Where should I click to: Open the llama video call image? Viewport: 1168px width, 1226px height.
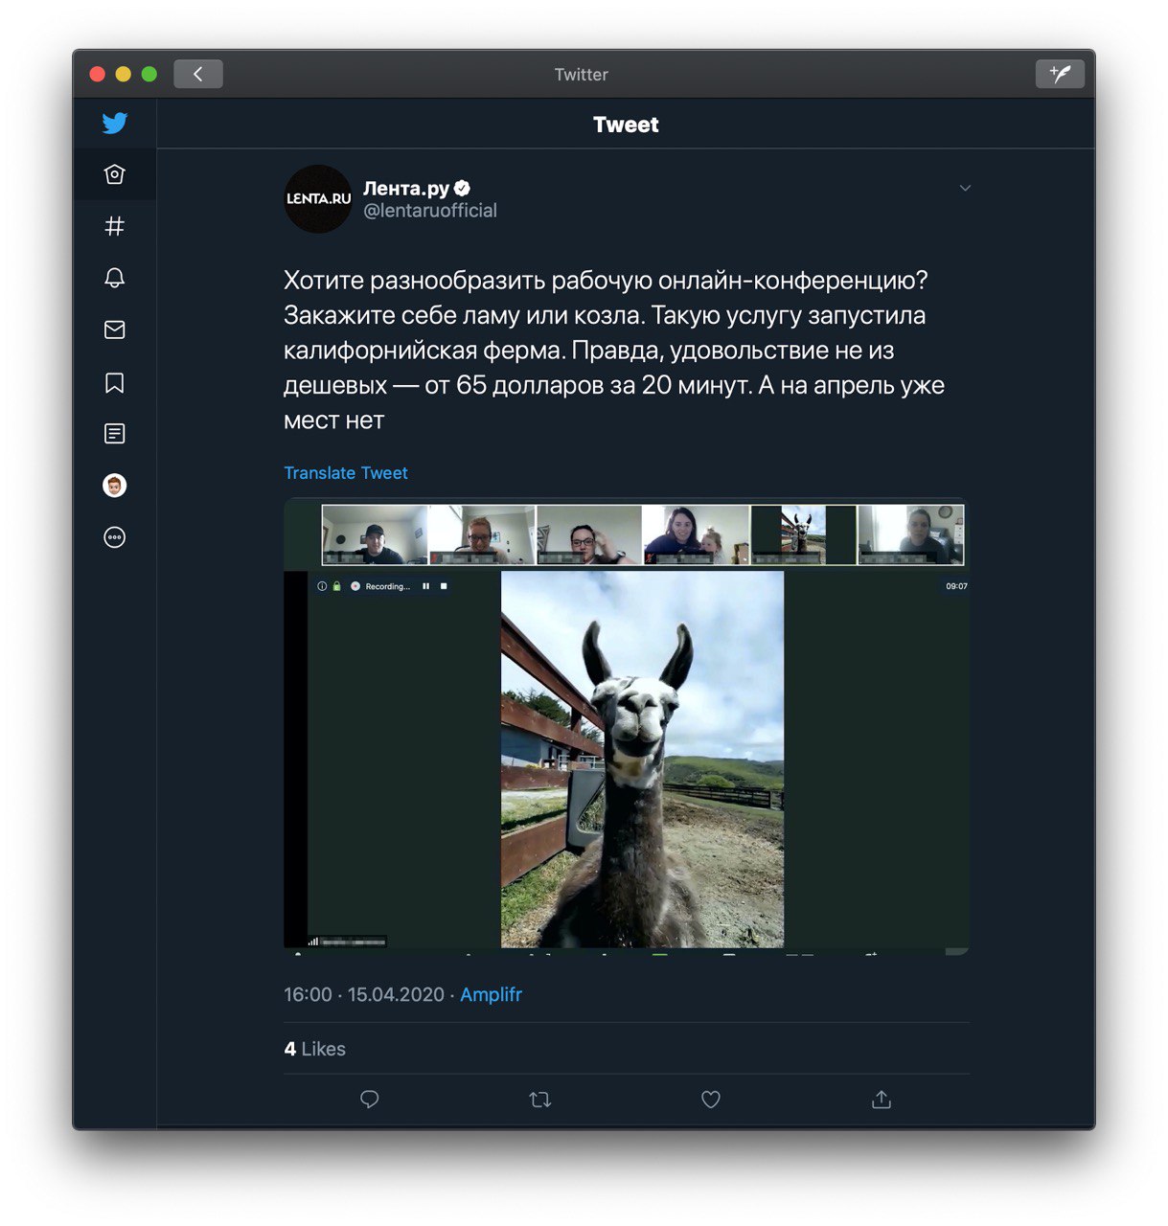[627, 726]
